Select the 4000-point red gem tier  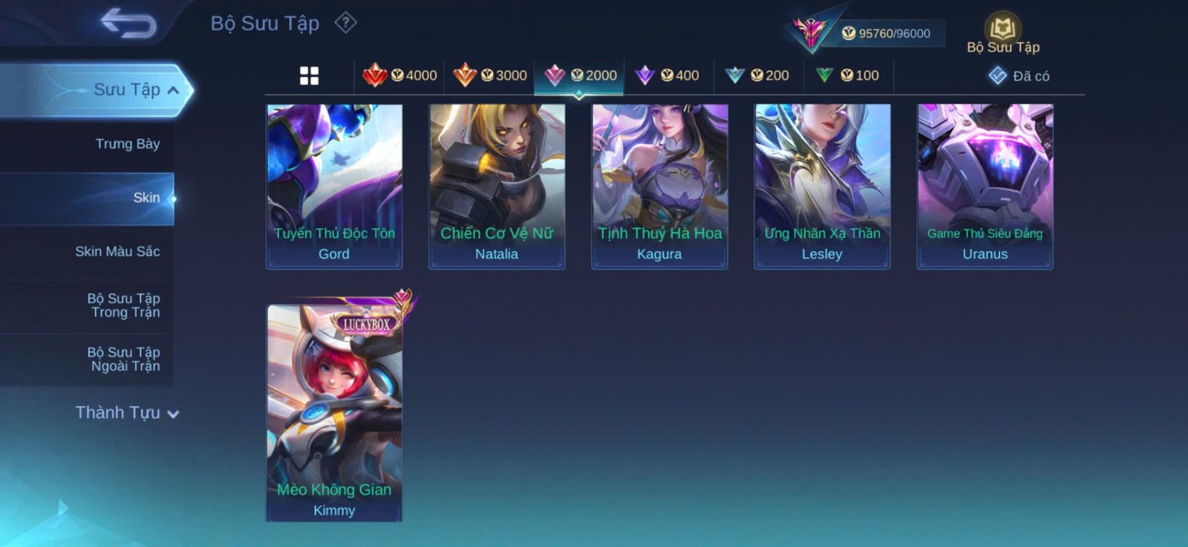(x=399, y=76)
